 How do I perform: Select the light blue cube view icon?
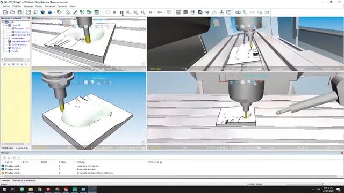click(x=50, y=12)
